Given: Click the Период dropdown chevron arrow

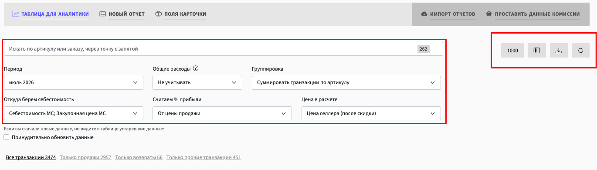Looking at the screenshot, I should pyautogui.click(x=135, y=82).
